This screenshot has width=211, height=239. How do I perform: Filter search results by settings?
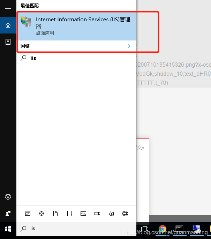pyautogui.click(x=42, y=214)
